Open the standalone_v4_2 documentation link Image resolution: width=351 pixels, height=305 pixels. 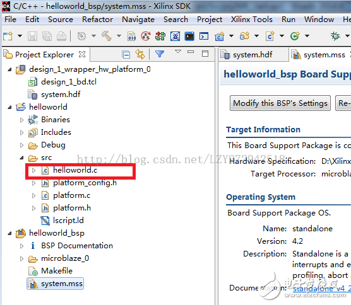click(322, 289)
